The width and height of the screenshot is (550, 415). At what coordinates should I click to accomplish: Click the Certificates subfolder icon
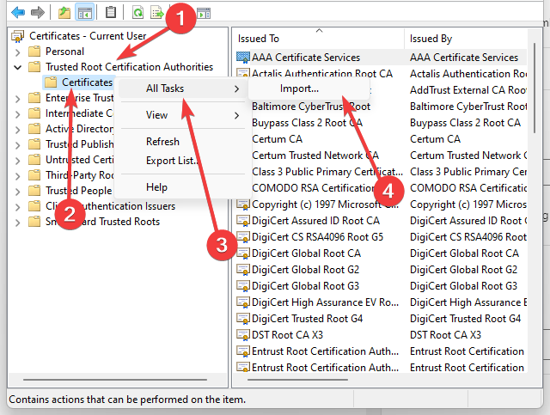(51, 82)
